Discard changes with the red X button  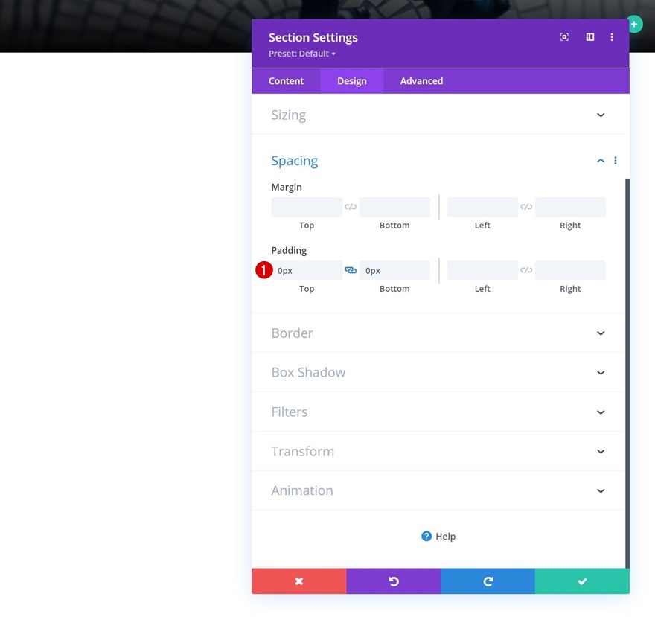[x=299, y=581]
